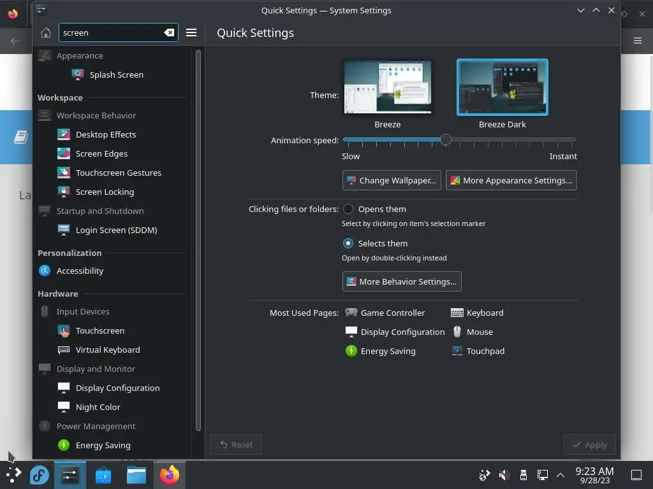Select 'Opens them' radio option
The width and height of the screenshot is (653, 489).
click(x=348, y=209)
